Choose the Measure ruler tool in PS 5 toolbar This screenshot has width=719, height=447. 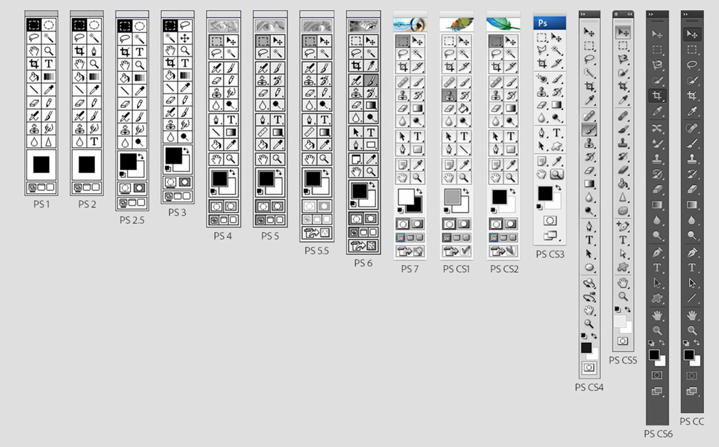point(263,132)
